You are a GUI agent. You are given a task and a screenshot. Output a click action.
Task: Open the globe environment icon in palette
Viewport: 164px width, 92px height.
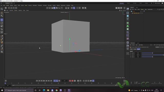(x=128, y=42)
